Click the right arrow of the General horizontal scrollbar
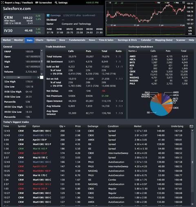The width and height of the screenshot is (196, 207). click(x=38, y=77)
